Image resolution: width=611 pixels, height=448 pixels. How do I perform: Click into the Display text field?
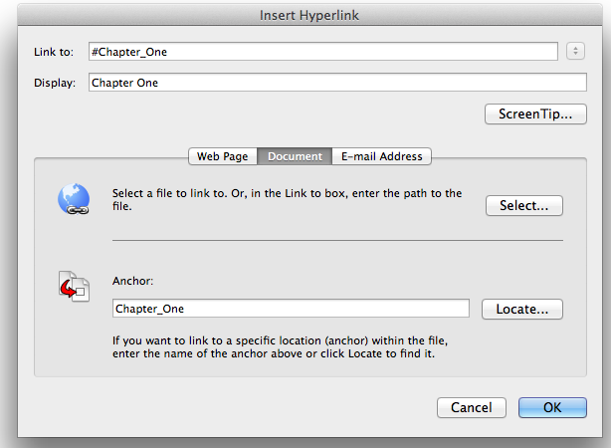(337, 83)
